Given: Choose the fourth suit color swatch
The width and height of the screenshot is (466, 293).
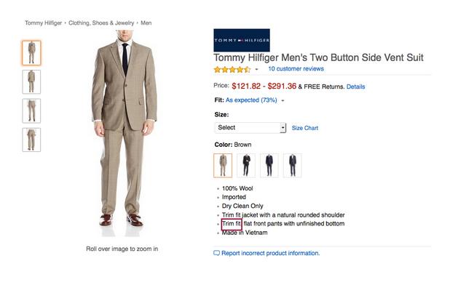Looking at the screenshot, I should click(292, 166).
